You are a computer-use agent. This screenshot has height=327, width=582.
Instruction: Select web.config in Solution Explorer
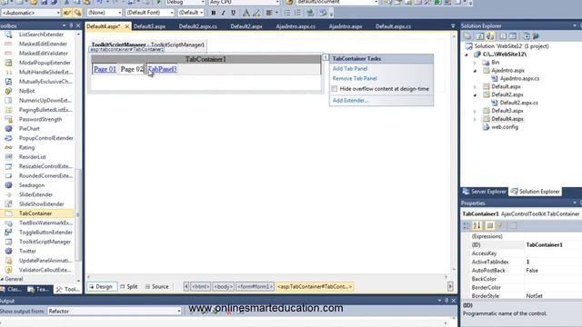pyautogui.click(x=505, y=127)
